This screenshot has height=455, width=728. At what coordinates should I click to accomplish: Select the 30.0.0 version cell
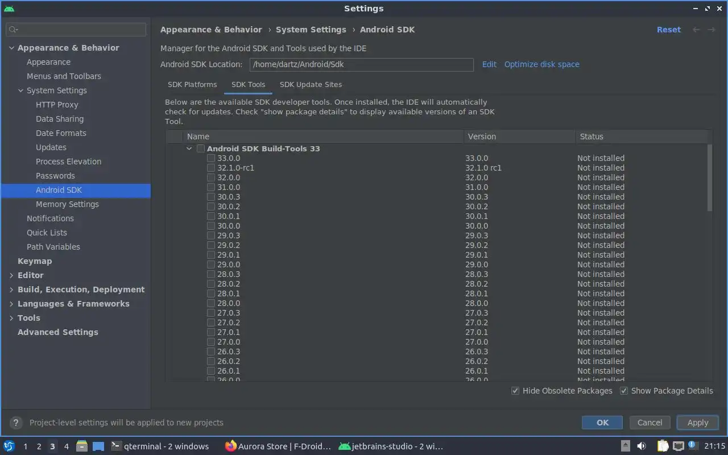(x=477, y=226)
